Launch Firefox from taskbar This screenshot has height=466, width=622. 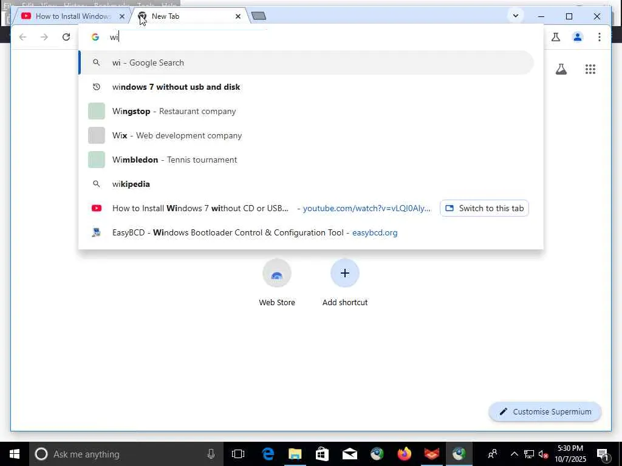[404, 454]
